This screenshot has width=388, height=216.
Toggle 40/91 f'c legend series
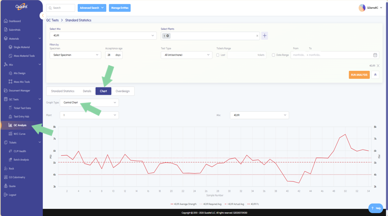point(253,204)
